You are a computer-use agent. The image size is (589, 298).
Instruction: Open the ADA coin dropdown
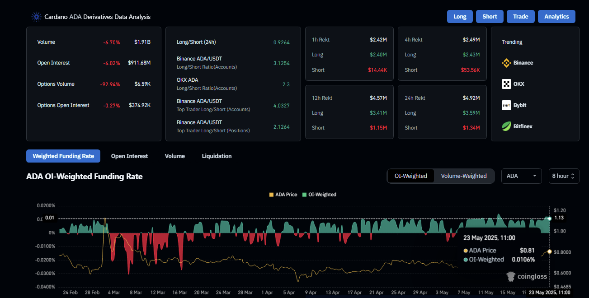point(521,176)
